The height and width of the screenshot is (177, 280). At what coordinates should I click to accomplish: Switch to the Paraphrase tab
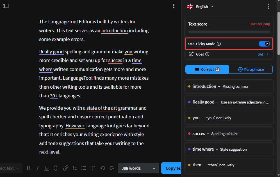[x=251, y=69]
